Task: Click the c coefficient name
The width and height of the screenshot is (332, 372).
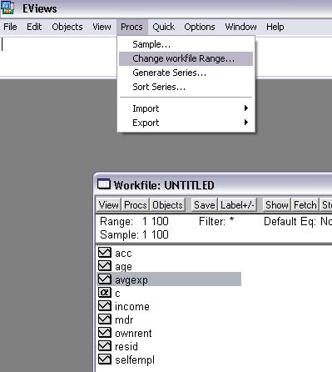Action: coord(117,294)
